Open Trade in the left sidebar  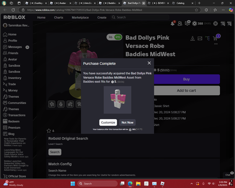click(x=9, y=84)
